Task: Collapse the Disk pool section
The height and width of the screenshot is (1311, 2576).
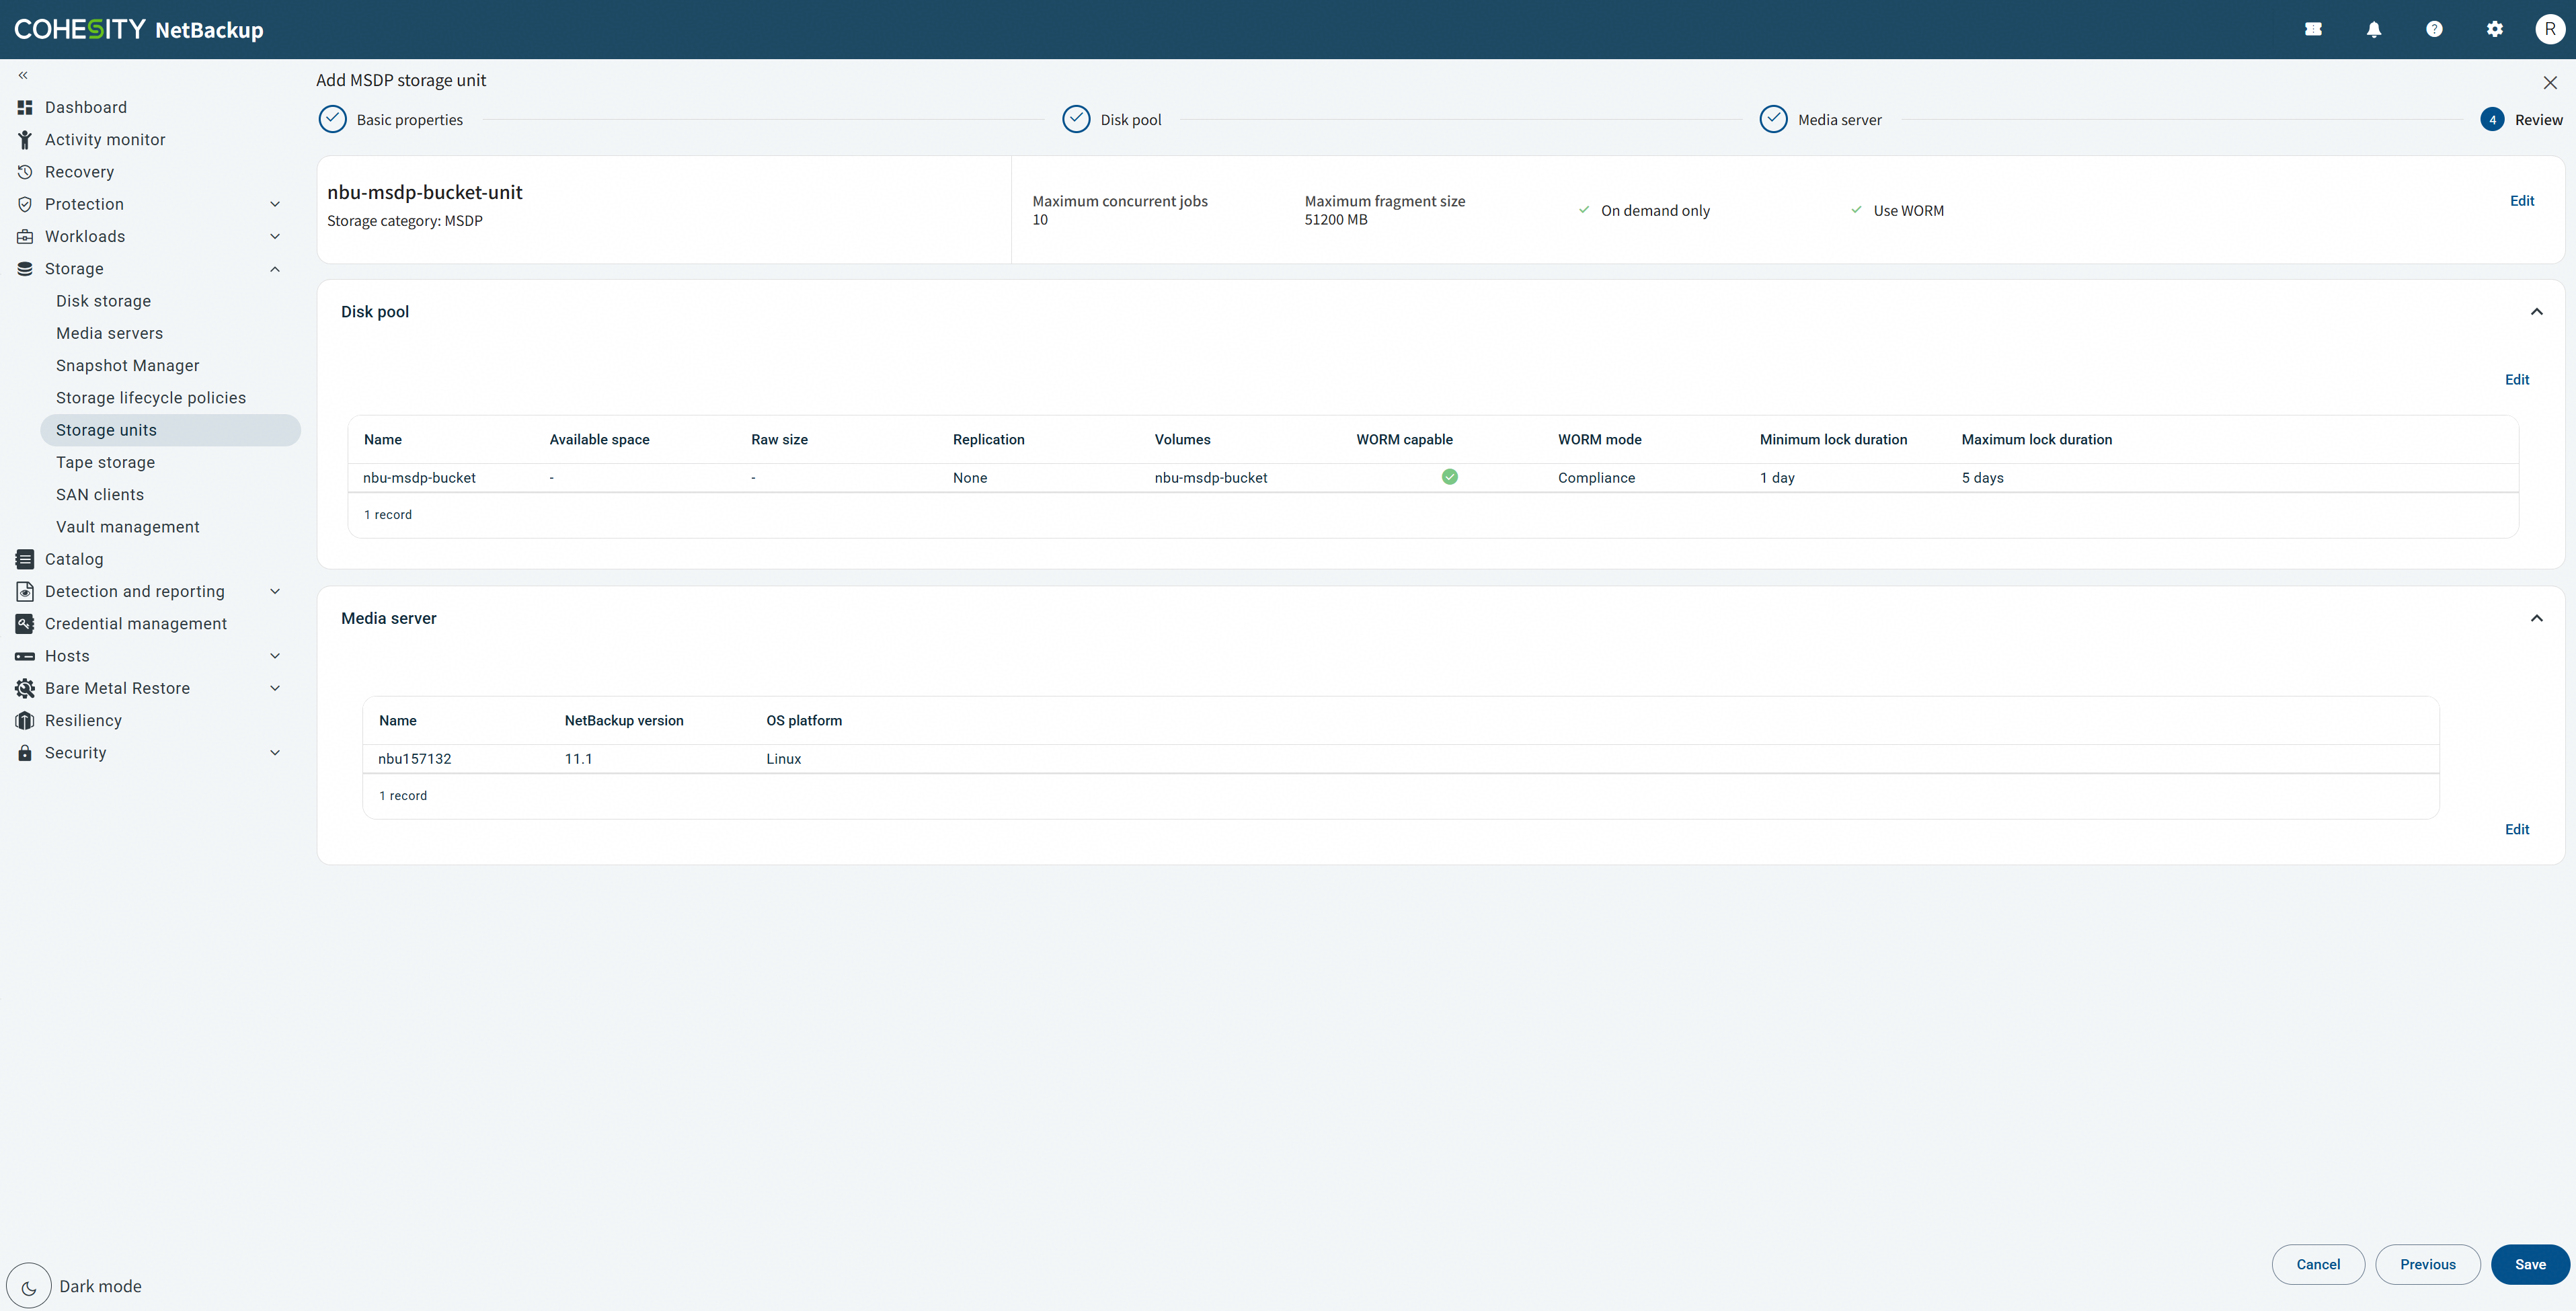Action: pyautogui.click(x=2536, y=312)
